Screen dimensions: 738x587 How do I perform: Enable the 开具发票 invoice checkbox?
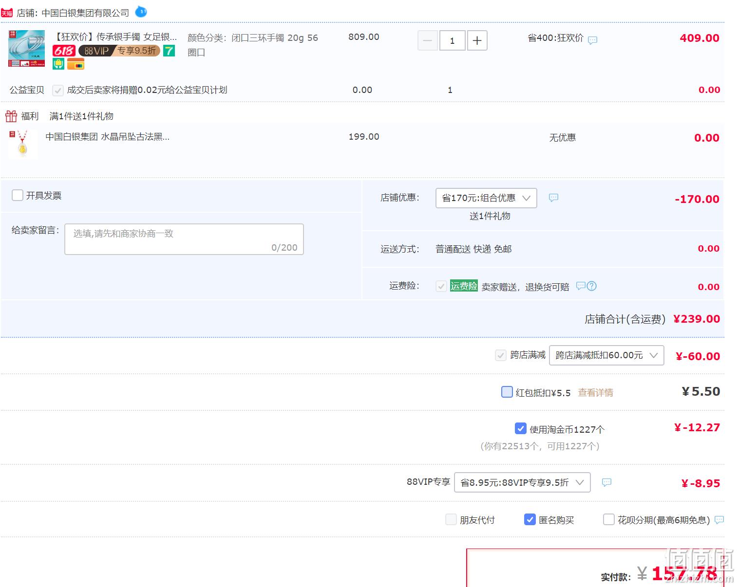pos(18,195)
